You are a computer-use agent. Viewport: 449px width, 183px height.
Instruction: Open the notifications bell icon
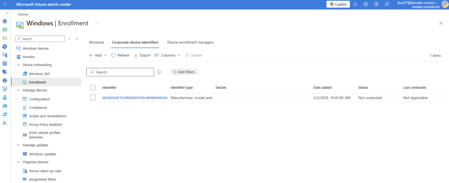click(355, 4)
